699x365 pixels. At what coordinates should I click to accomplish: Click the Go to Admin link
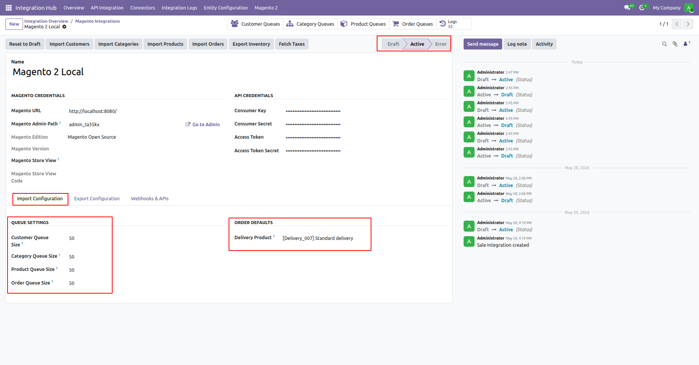pos(203,124)
